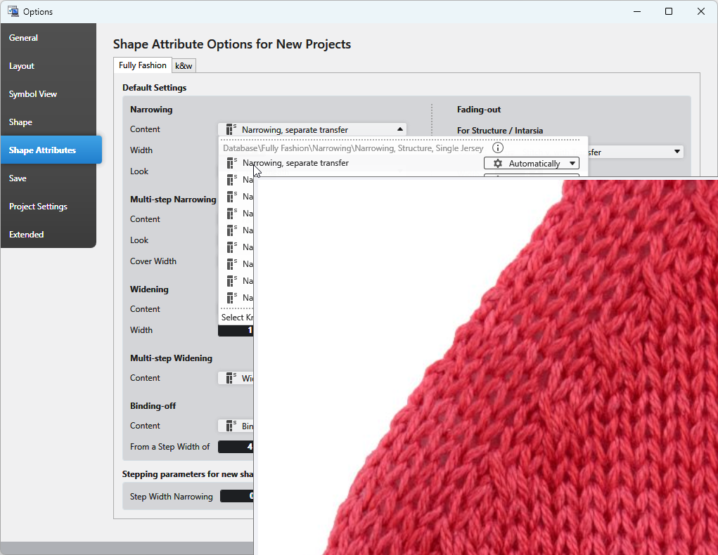The height and width of the screenshot is (555, 718).
Task: Expand the Fading-out Structure / Intarsia dropdown
Action: click(677, 152)
